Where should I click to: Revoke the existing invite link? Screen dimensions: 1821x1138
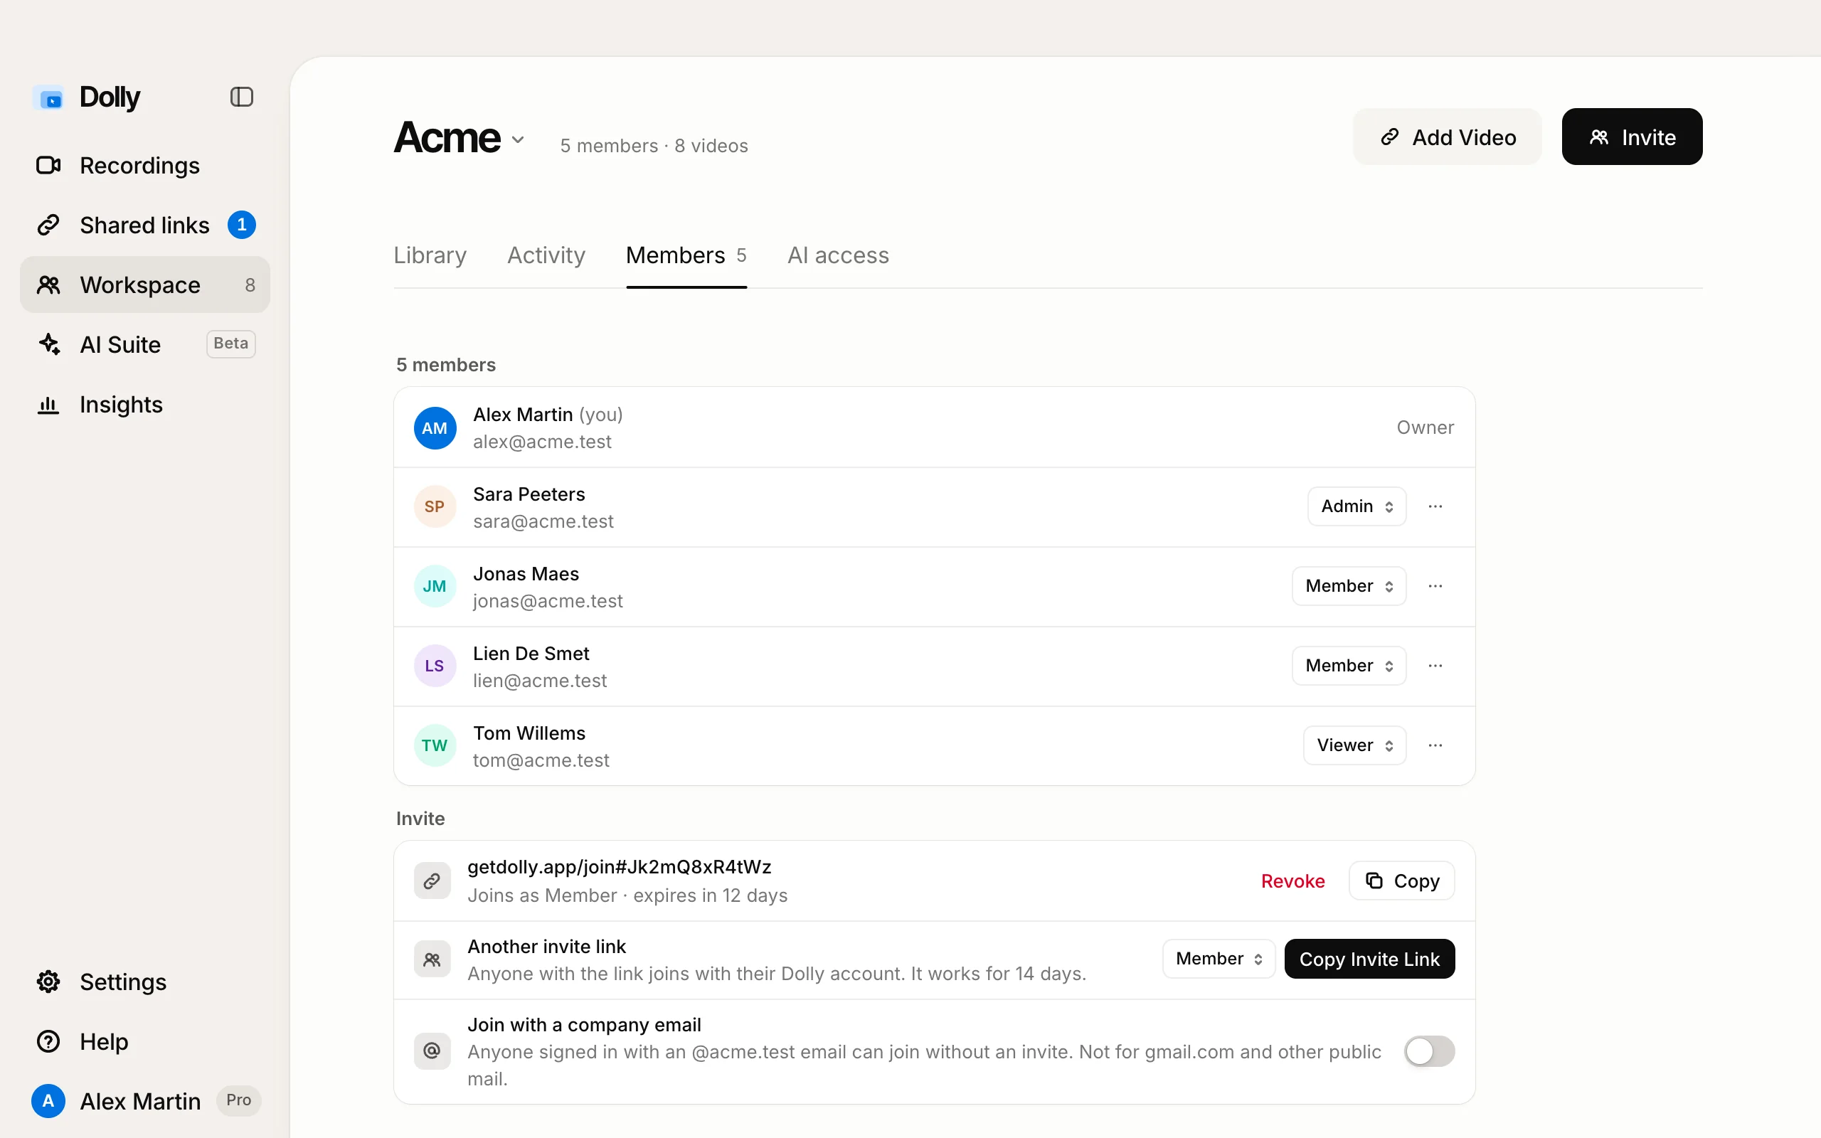tap(1292, 881)
